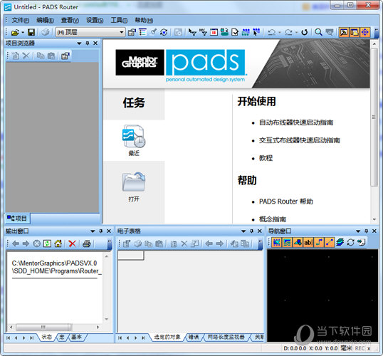Open the 概念指南 link
The width and height of the screenshot is (383, 356).
tap(273, 219)
